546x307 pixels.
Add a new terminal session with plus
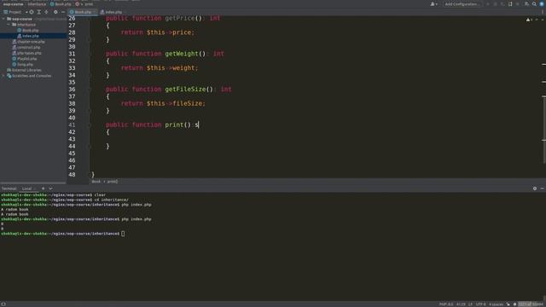coord(44,188)
